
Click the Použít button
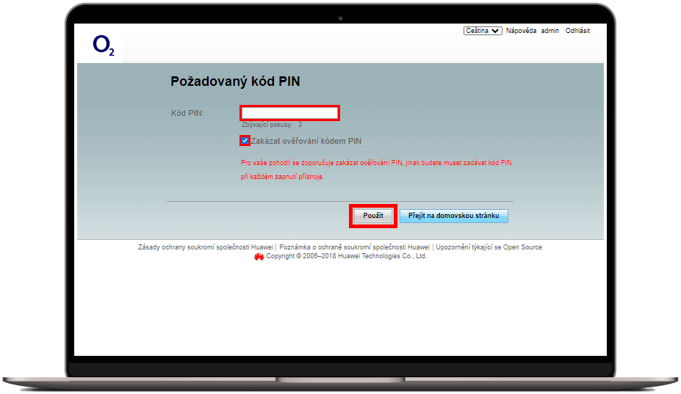[x=373, y=216]
